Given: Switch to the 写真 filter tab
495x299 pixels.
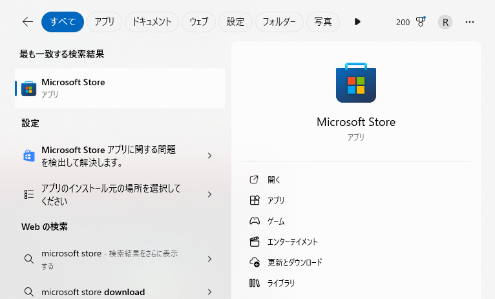Looking at the screenshot, I should click(x=323, y=22).
